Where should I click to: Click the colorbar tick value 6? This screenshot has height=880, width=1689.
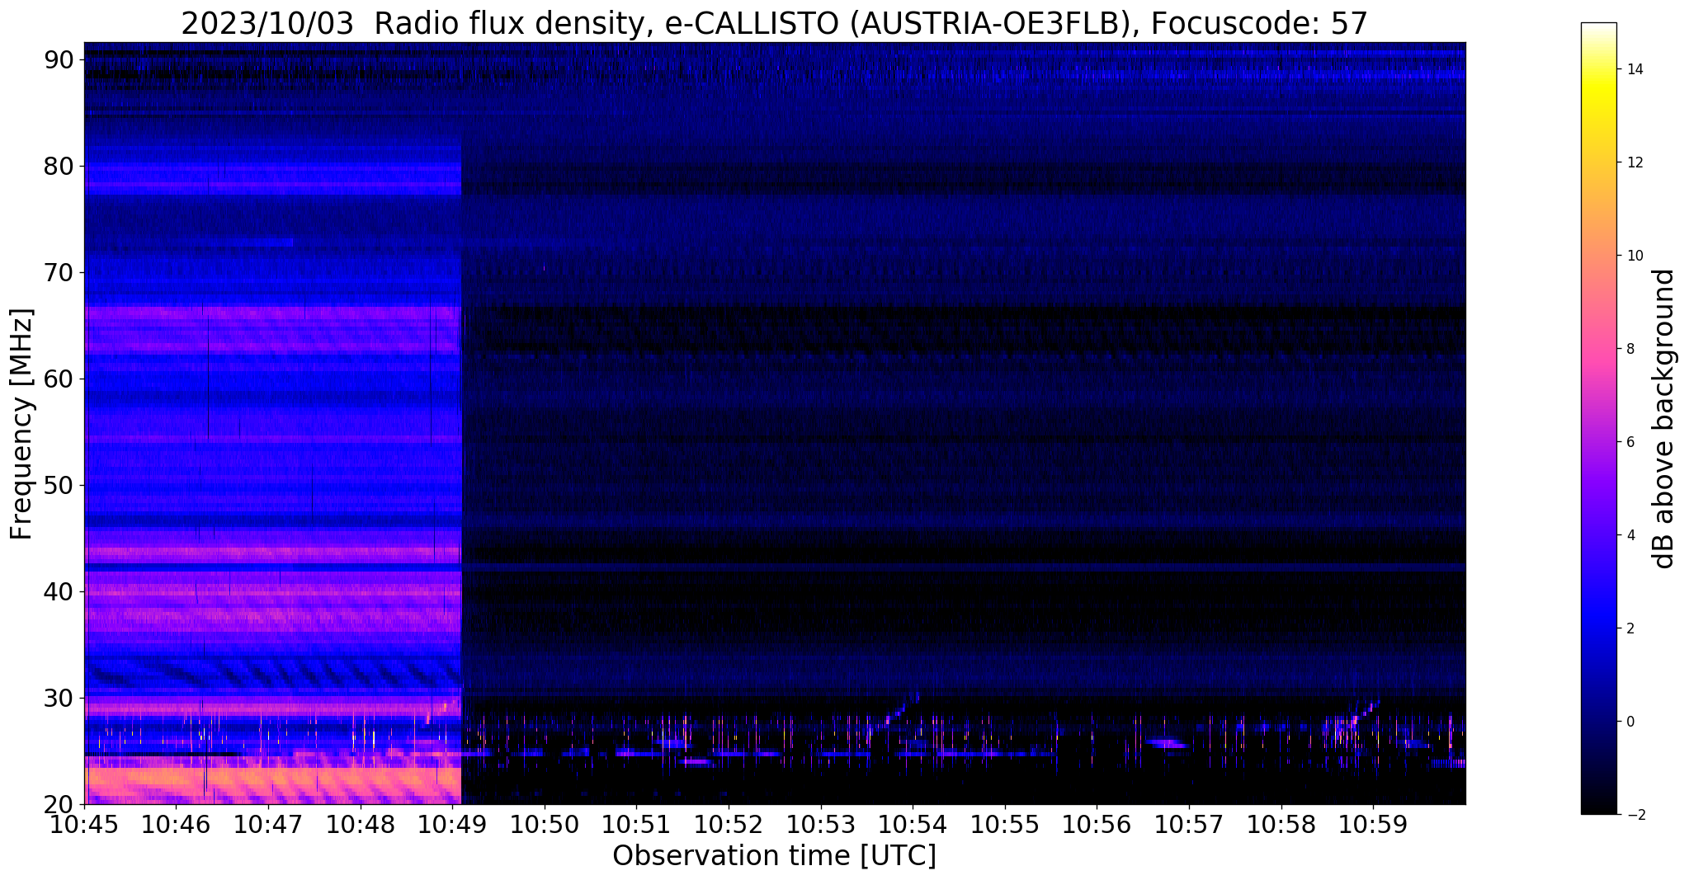coord(1630,442)
